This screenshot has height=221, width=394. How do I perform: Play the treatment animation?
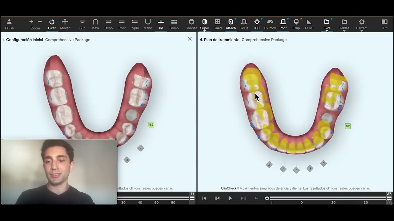coord(230,198)
